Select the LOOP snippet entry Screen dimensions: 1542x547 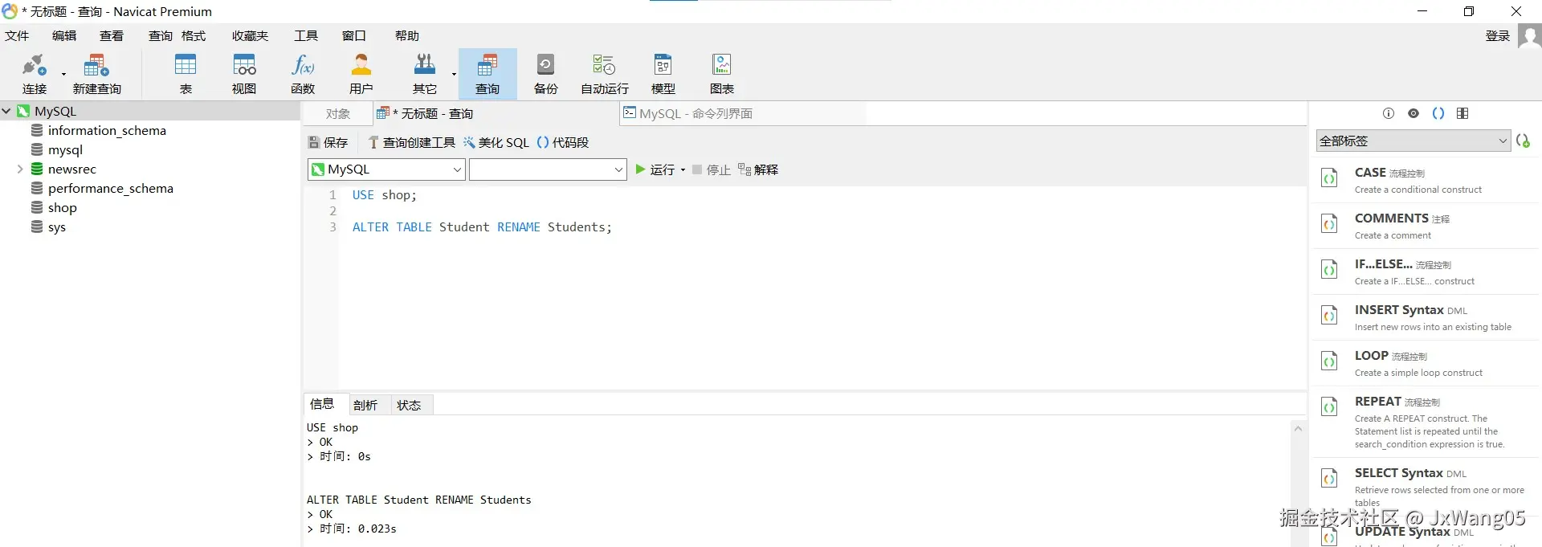point(1427,363)
